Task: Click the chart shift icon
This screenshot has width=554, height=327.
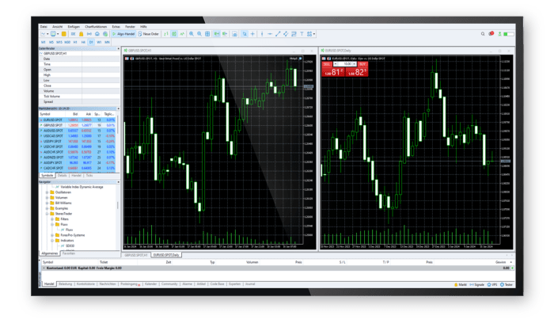Action: click(225, 34)
